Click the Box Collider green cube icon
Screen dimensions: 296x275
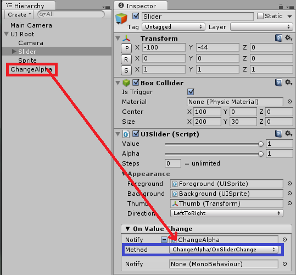pos(126,83)
